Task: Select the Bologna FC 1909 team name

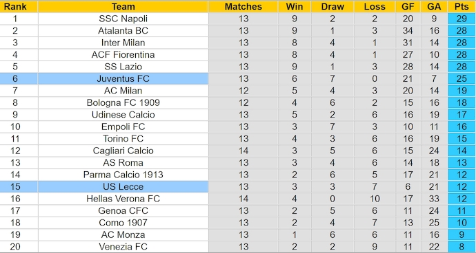Action: click(x=123, y=102)
